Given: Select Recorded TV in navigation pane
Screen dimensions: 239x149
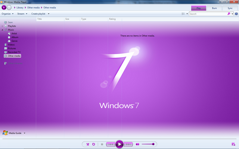Looking at the screenshot, I should [x=14, y=52].
